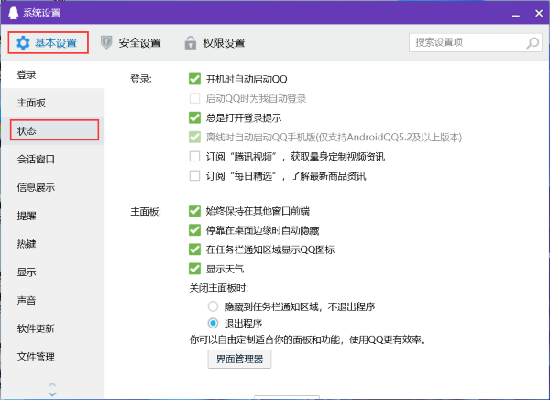Screen dimensions: 550x400
Task: Click the lock icon for 权限设置
Action: pos(191,42)
